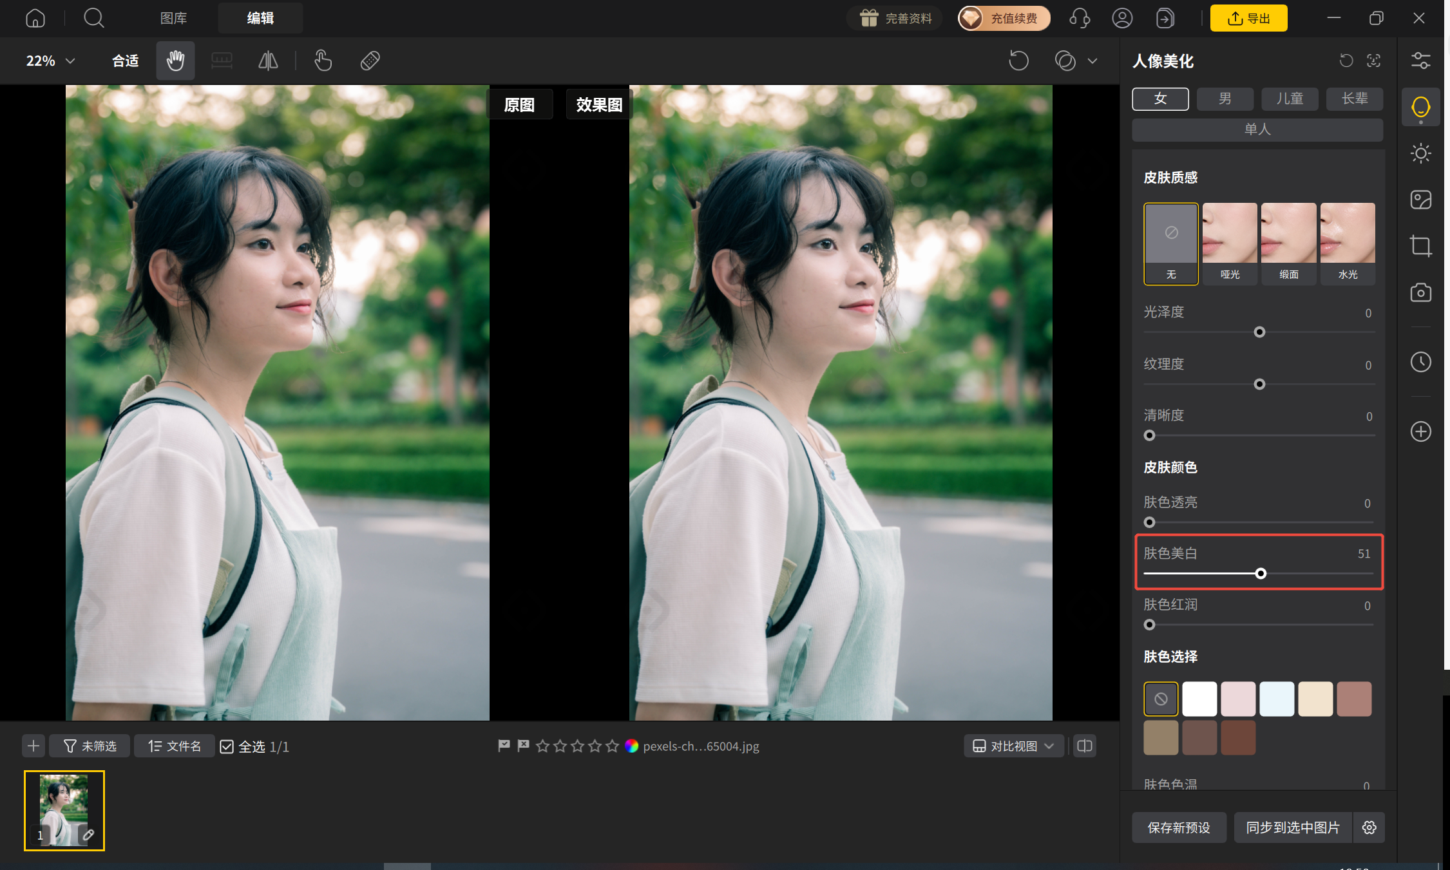The height and width of the screenshot is (870, 1450).
Task: Open the 未筛选 filter dropdown
Action: (x=90, y=746)
